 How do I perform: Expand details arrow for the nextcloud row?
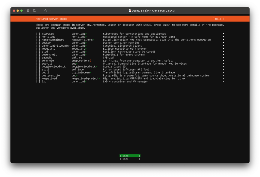coord(223,37)
